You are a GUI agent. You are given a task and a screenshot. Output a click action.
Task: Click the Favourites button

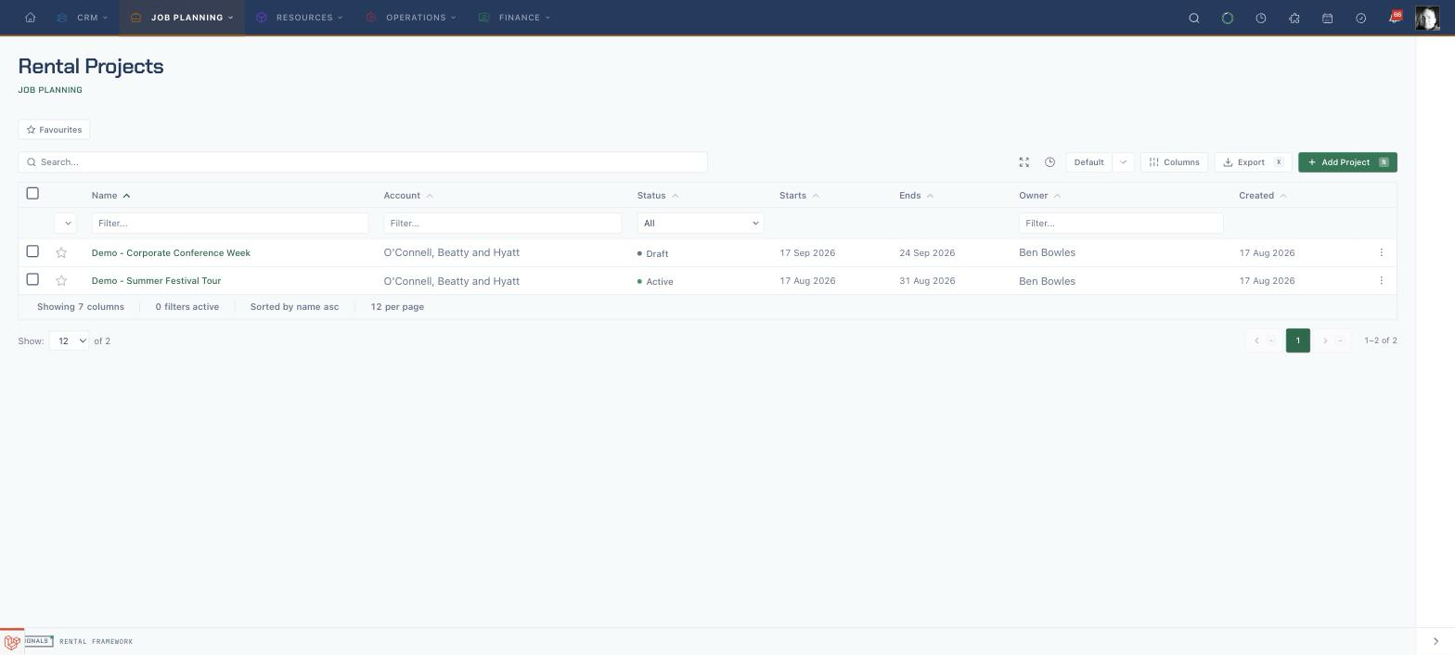pyautogui.click(x=54, y=130)
